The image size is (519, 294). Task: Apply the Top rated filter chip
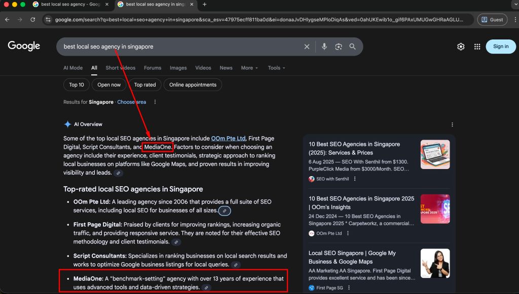click(x=145, y=85)
